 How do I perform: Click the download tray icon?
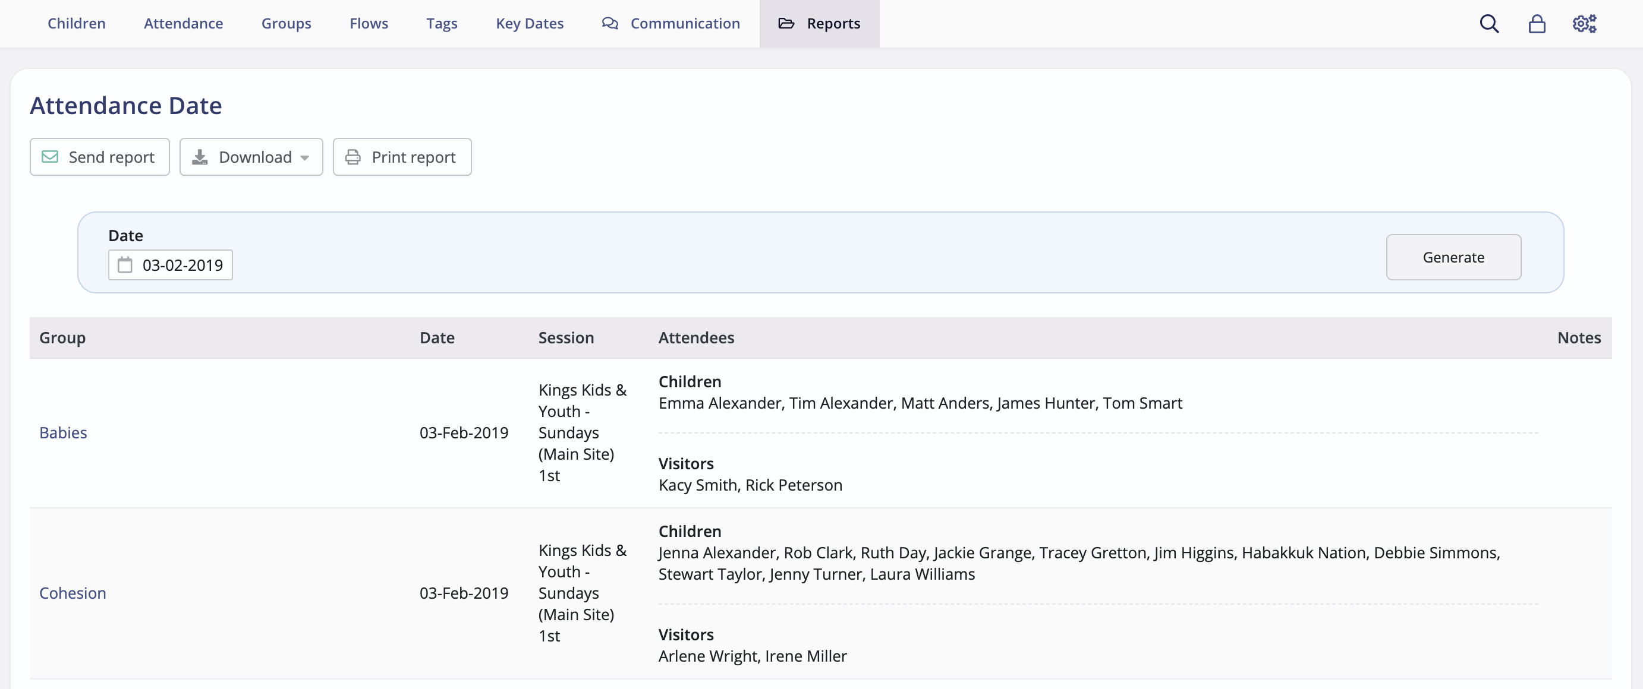click(x=200, y=157)
